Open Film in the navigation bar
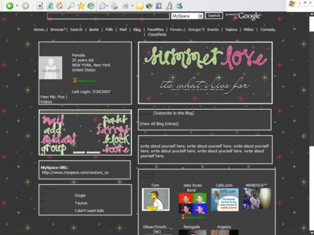The height and width of the screenshot is (235, 314). (109, 30)
